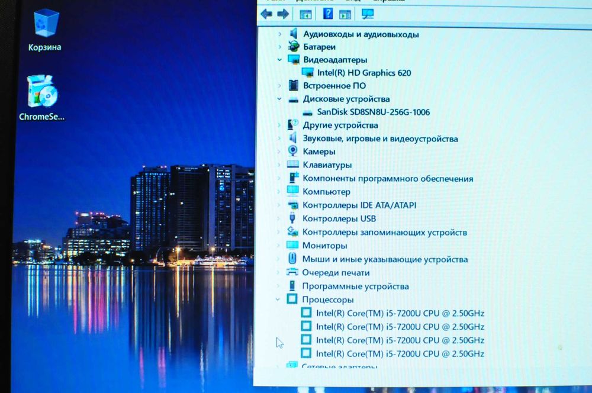592x393 pixels.
Task: Click the Дисковые устройства drive icon
Action: tap(294, 99)
